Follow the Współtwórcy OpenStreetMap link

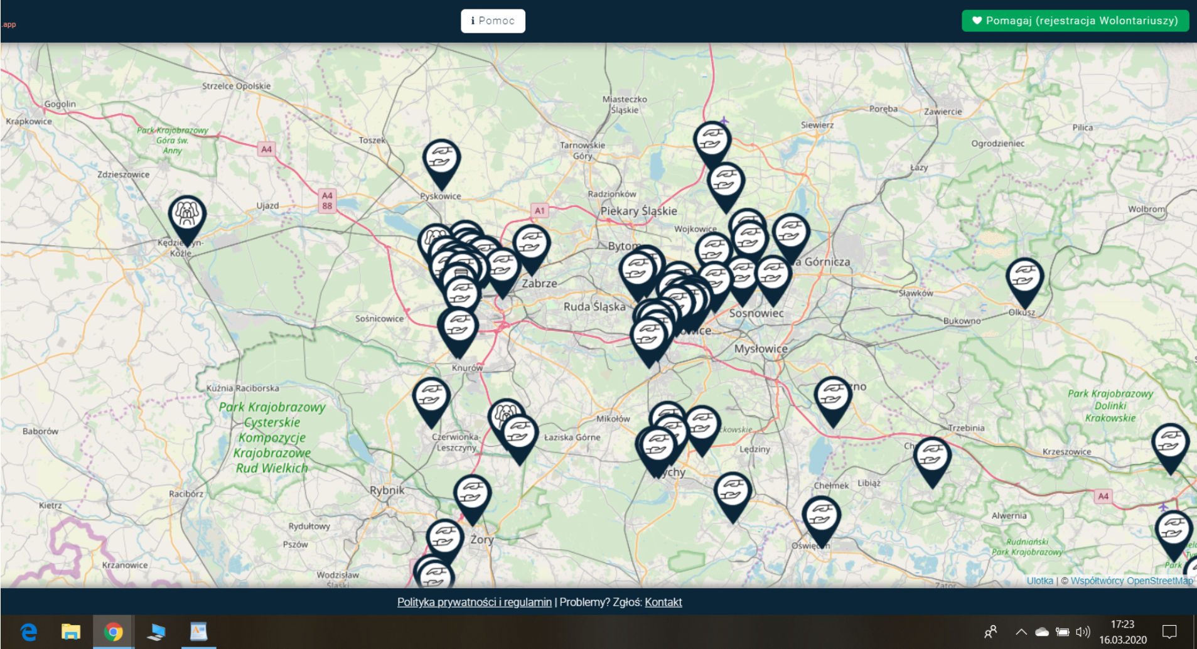click(1131, 581)
